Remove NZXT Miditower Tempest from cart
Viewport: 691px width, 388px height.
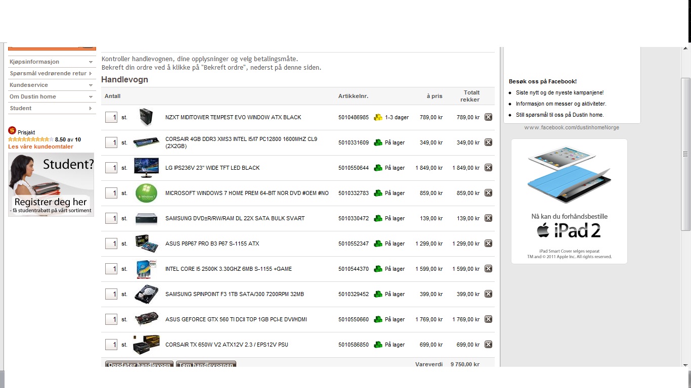point(488,117)
